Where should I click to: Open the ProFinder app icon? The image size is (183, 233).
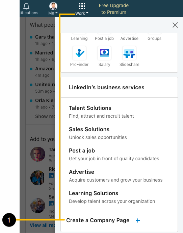tap(79, 53)
